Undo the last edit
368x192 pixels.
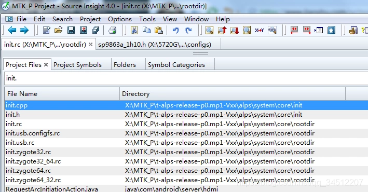coord(176,30)
